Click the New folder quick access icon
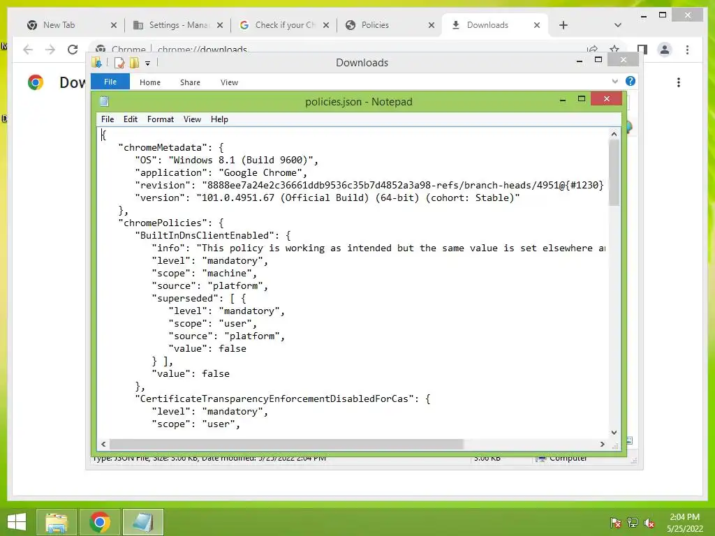 134,62
